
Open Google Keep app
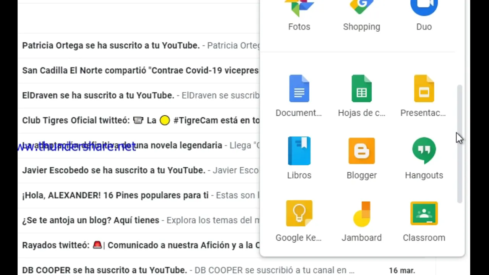click(299, 221)
